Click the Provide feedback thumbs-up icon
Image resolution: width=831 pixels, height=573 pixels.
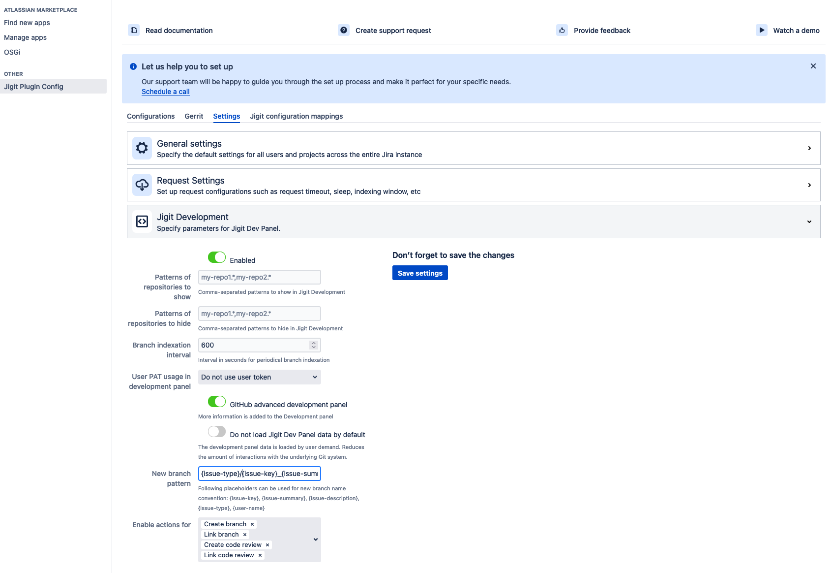click(562, 30)
